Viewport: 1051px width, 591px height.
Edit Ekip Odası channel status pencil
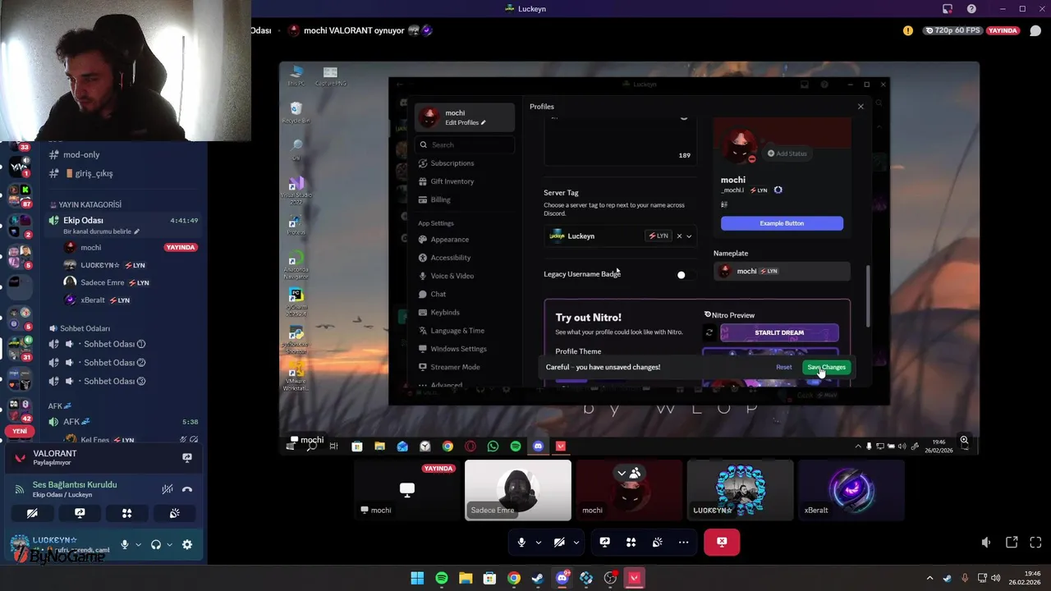click(137, 231)
